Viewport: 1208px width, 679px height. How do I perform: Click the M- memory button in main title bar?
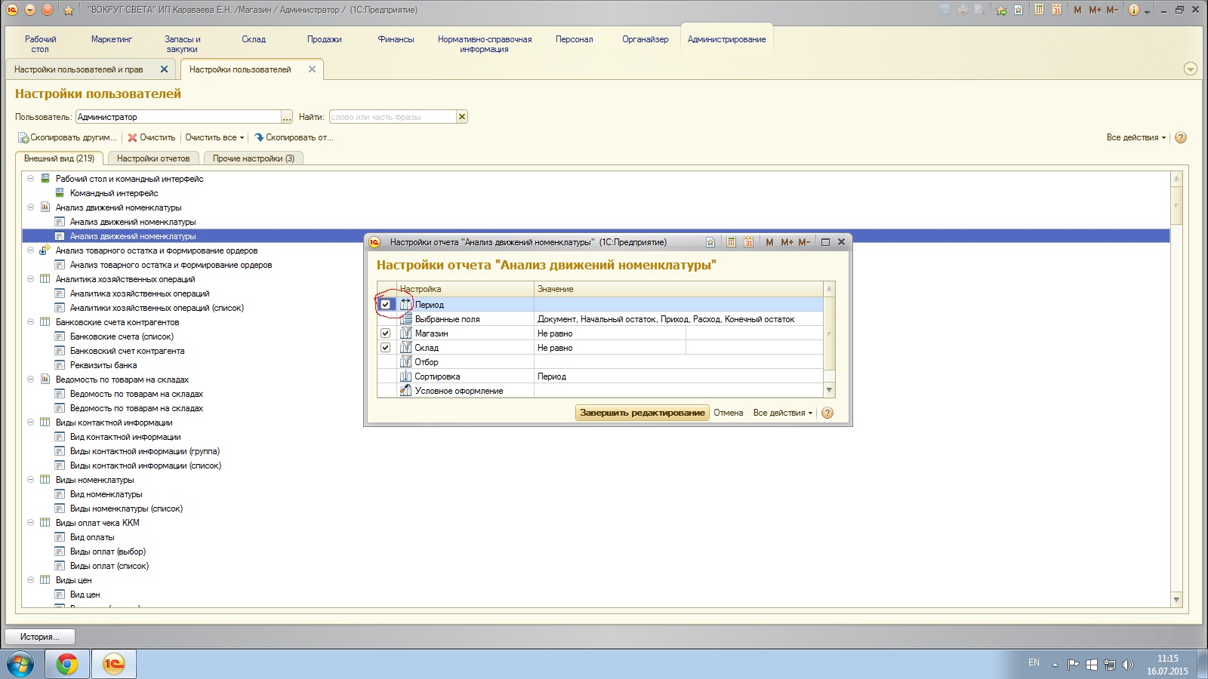pos(1112,10)
